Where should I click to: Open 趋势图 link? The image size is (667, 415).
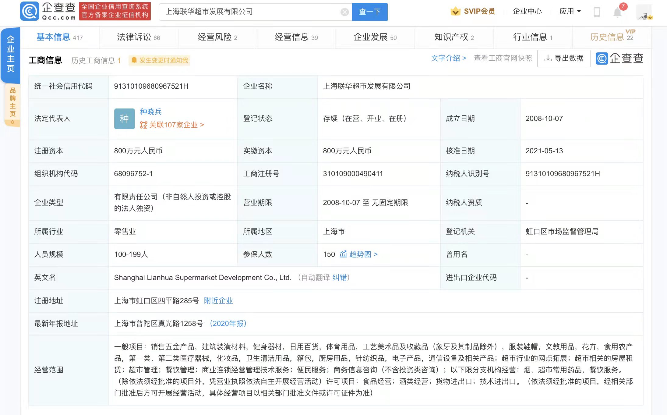click(x=363, y=254)
